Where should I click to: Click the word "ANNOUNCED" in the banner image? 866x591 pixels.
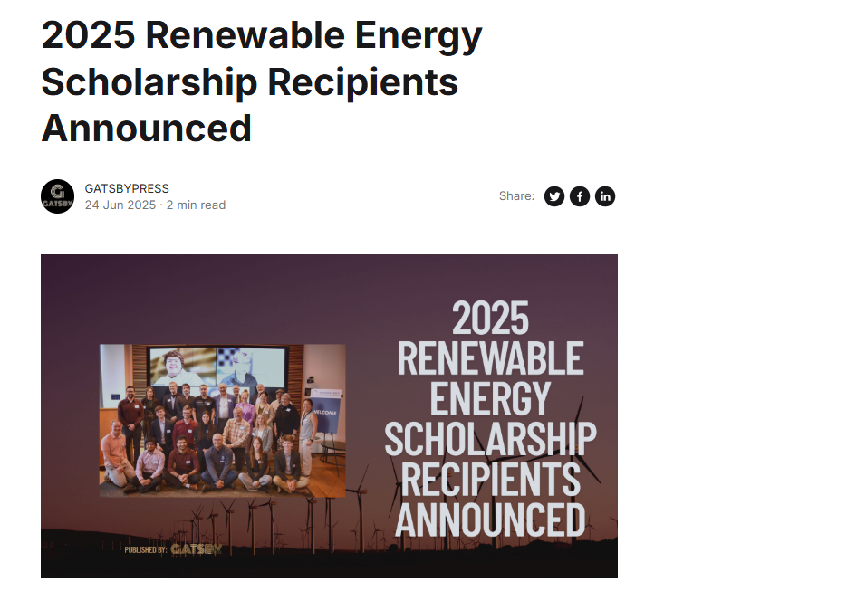click(490, 520)
